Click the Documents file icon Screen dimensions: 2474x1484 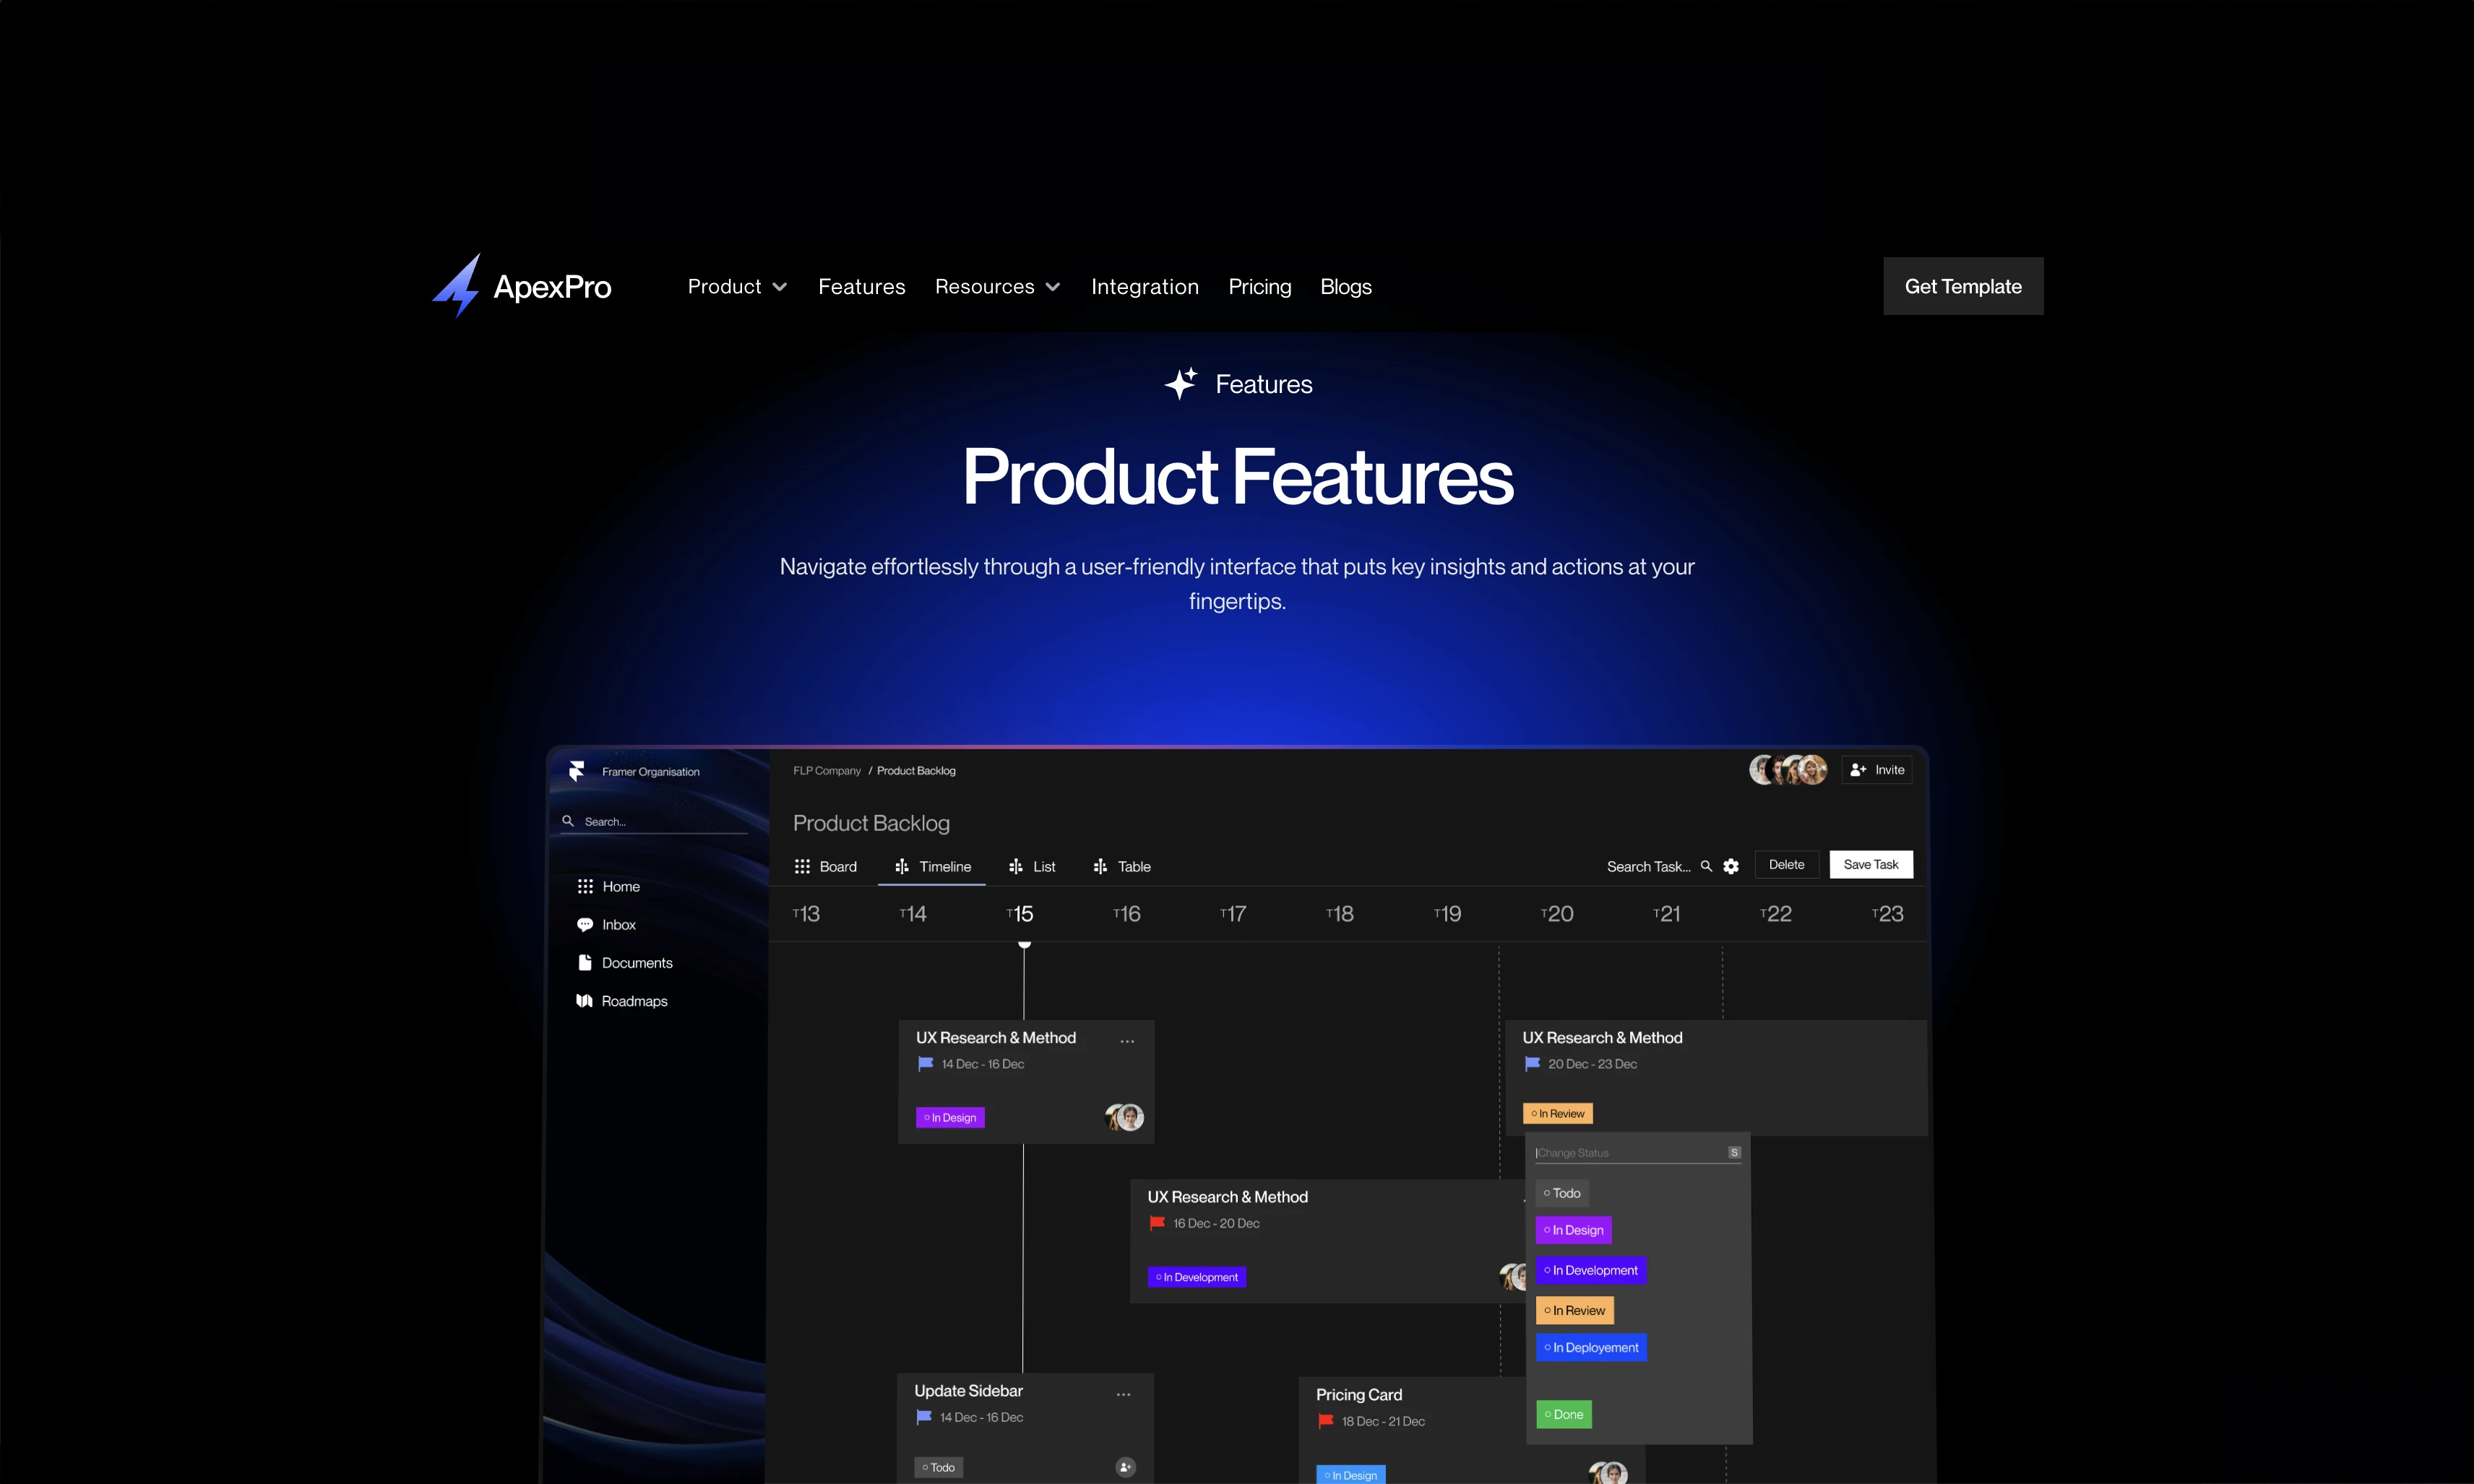pyautogui.click(x=585, y=963)
